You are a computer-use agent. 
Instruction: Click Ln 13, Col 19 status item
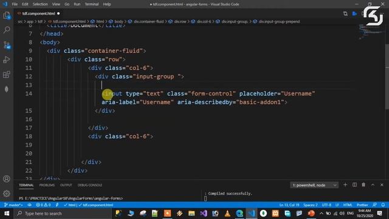(x=289, y=205)
